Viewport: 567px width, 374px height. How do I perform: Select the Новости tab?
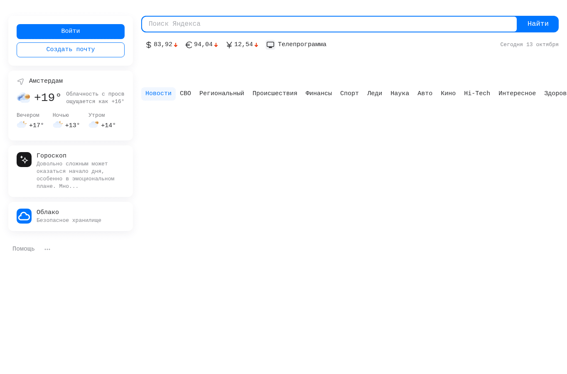158,94
